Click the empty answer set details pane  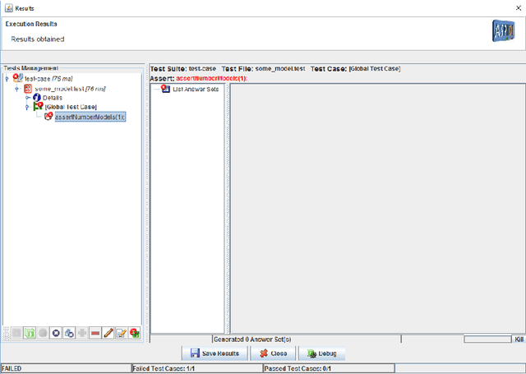377,208
